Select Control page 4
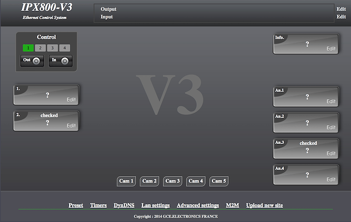The height and width of the screenshot is (222, 351). click(x=65, y=48)
